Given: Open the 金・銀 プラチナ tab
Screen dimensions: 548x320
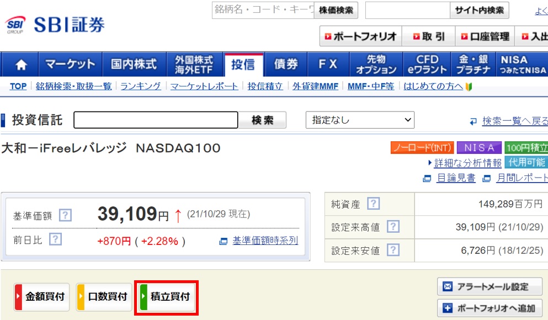Looking at the screenshot, I should pos(473,65).
